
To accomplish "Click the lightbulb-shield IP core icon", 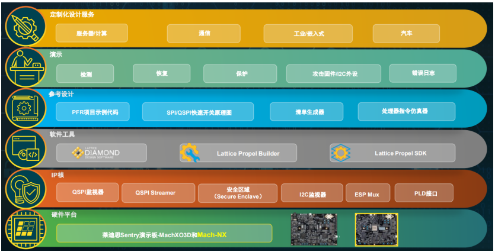I will pos(26,189).
